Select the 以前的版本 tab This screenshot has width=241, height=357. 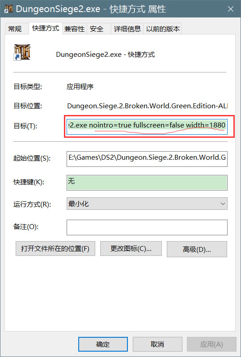(x=163, y=29)
